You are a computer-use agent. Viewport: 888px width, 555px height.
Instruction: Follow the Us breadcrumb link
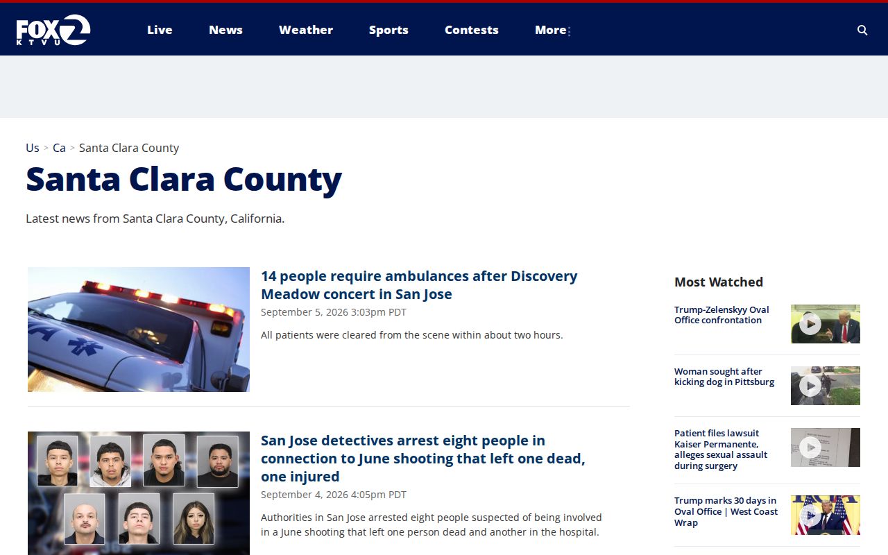click(33, 148)
